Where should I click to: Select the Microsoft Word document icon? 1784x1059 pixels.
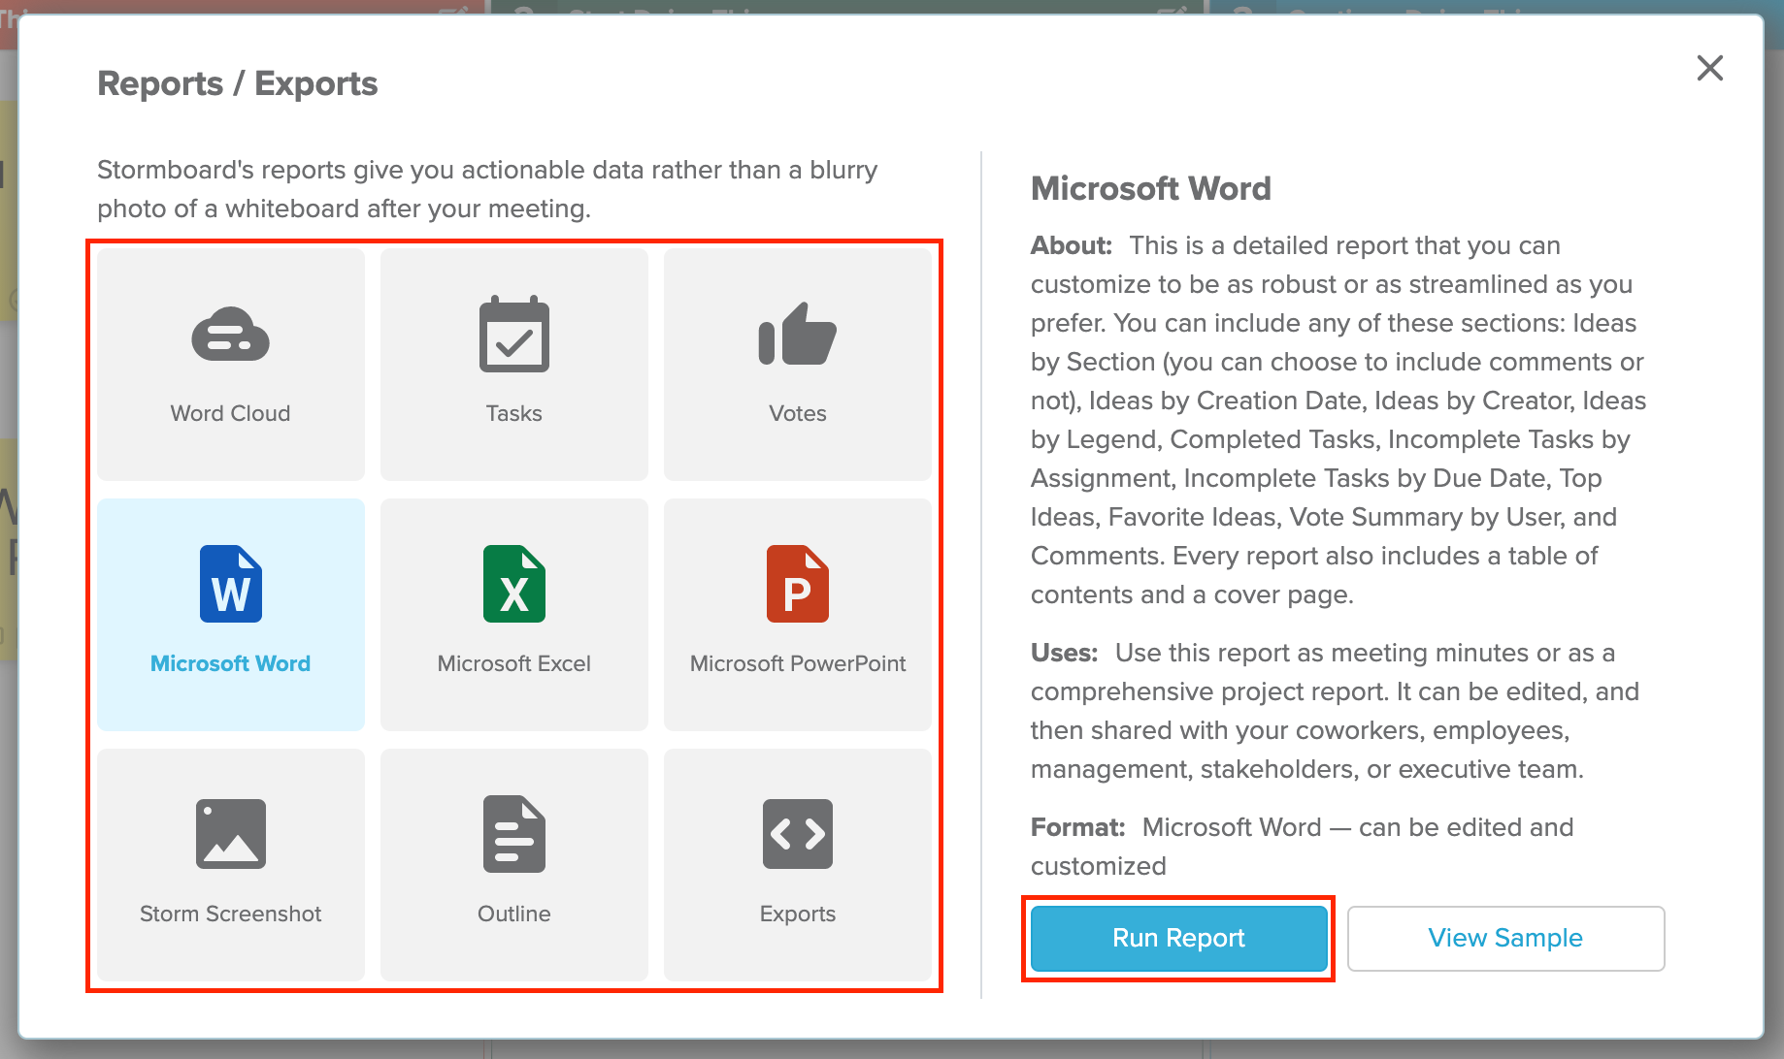pos(231,584)
